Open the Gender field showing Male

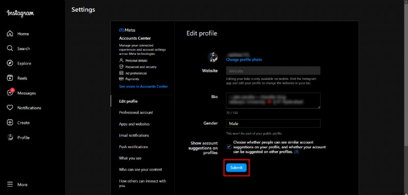273,124
